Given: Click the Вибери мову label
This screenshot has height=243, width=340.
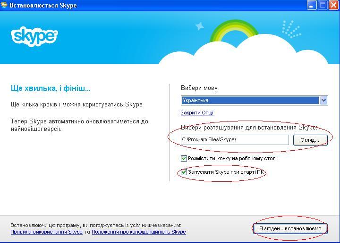Looking at the screenshot, I should pyautogui.click(x=199, y=88).
